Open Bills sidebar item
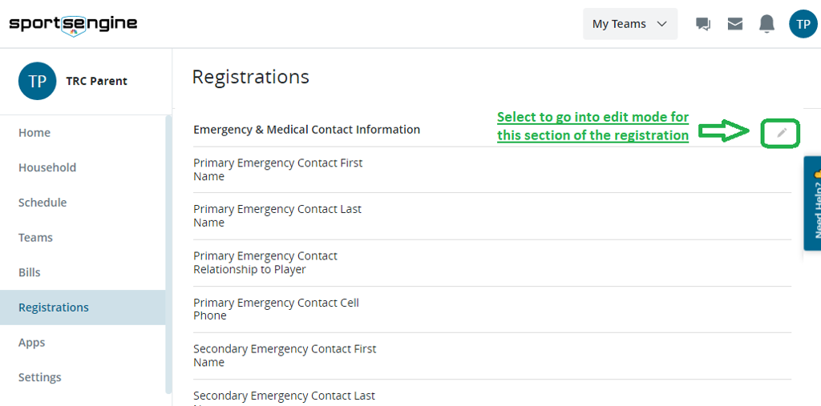The image size is (821, 406). tap(30, 272)
